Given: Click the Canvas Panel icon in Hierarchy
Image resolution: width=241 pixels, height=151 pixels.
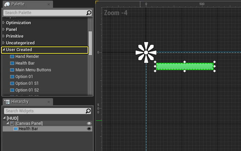Looking at the screenshot, I should coord(12,123).
